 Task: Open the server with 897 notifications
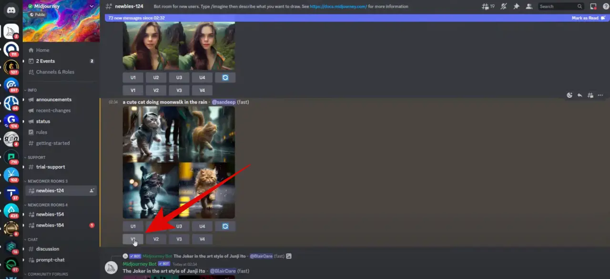(11, 85)
